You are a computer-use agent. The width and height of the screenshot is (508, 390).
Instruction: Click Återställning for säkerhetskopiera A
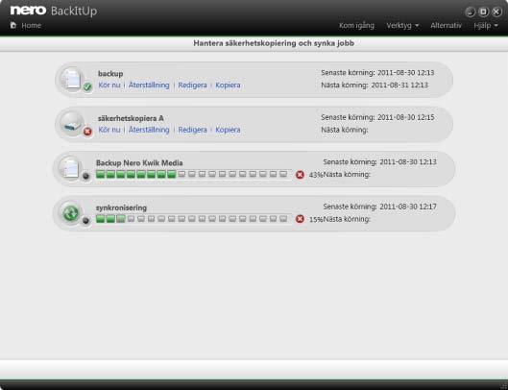point(149,130)
